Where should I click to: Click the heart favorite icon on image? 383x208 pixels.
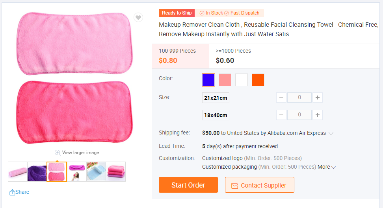click(138, 17)
